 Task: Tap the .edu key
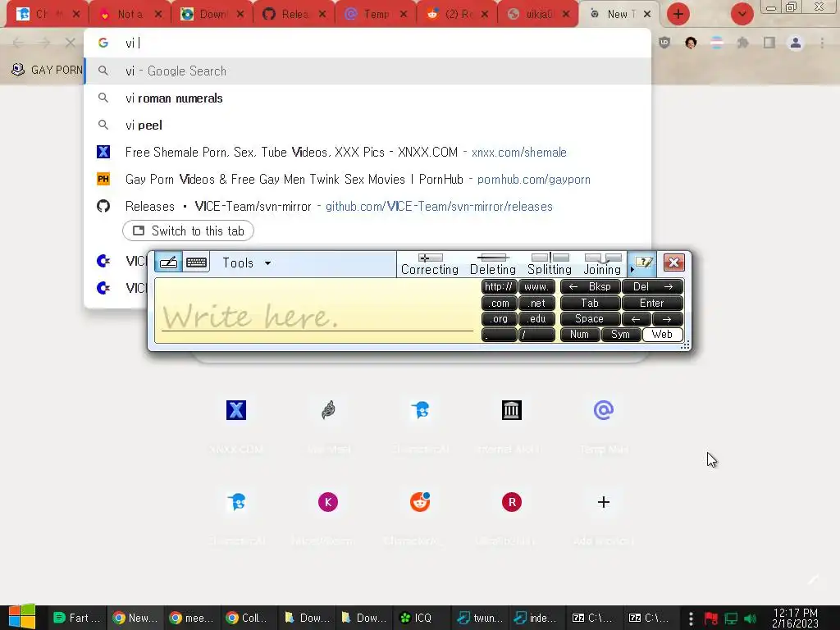coord(536,319)
